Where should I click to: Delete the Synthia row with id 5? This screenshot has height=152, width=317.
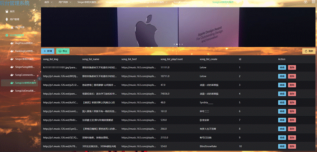click(292, 103)
